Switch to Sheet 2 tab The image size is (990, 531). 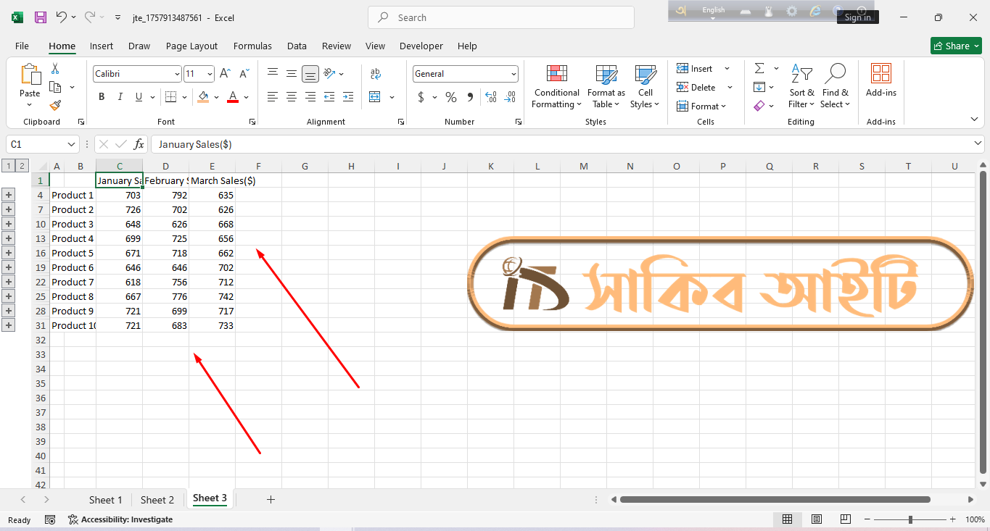(157, 500)
